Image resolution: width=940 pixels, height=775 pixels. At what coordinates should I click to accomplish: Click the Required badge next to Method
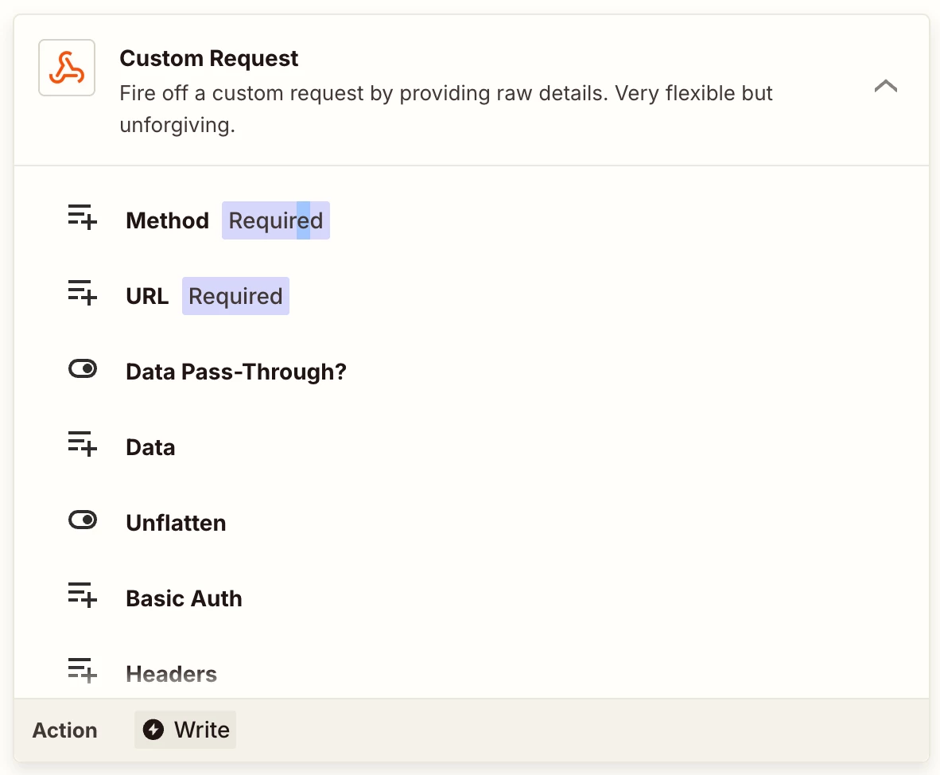pyautogui.click(x=275, y=220)
